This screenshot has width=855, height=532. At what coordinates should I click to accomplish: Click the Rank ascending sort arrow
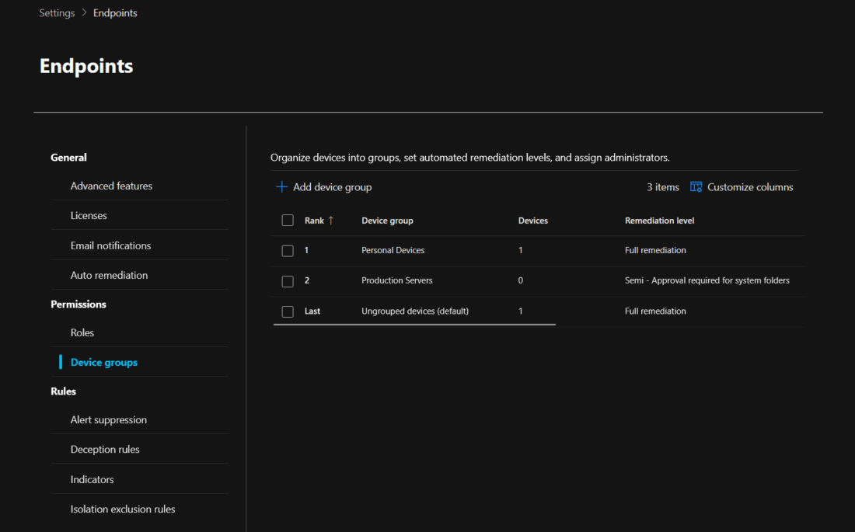click(x=331, y=221)
